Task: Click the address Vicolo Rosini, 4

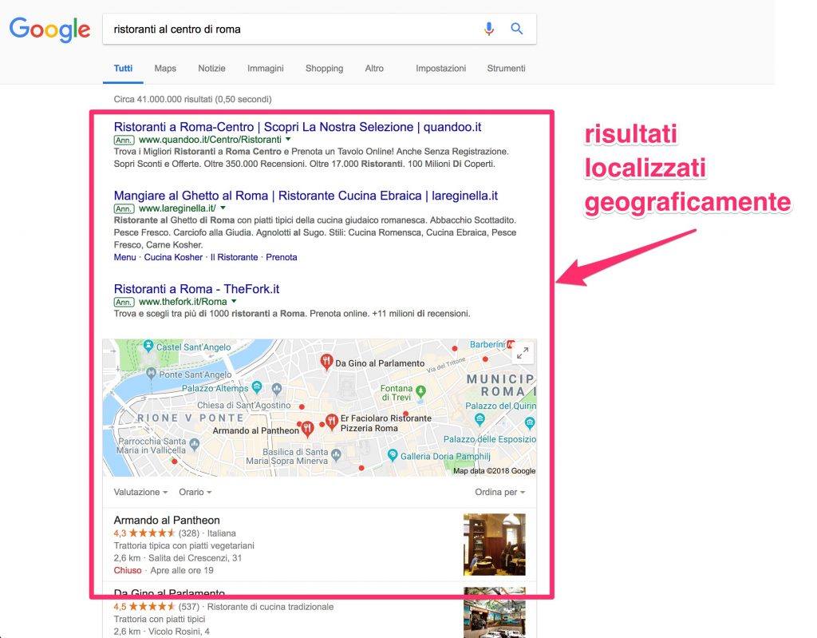Action: tap(179, 632)
